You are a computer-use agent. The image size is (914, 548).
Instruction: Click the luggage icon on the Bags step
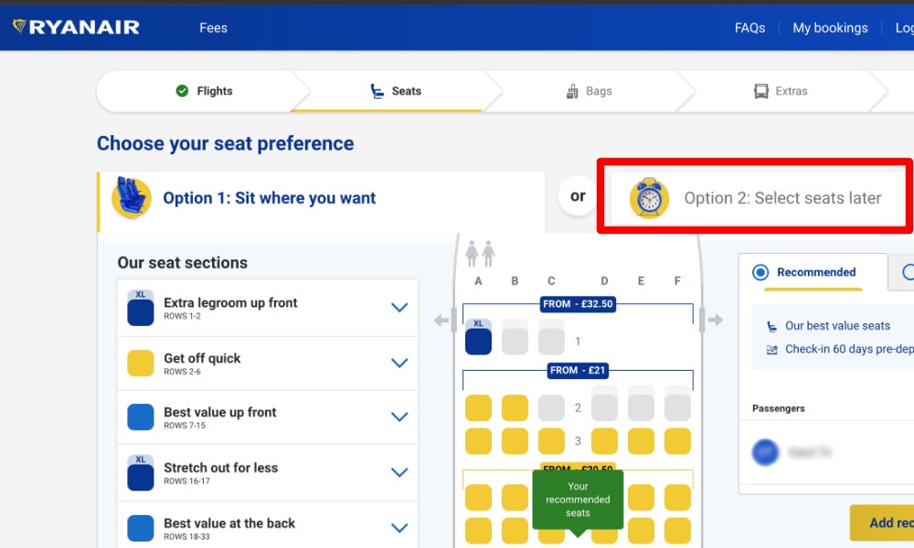point(572,90)
